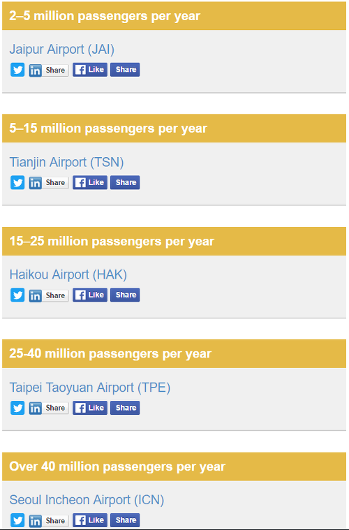The height and width of the screenshot is (530, 349).
Task: Share Seoul Incheon Airport on LinkedIn
Action: pos(49,521)
